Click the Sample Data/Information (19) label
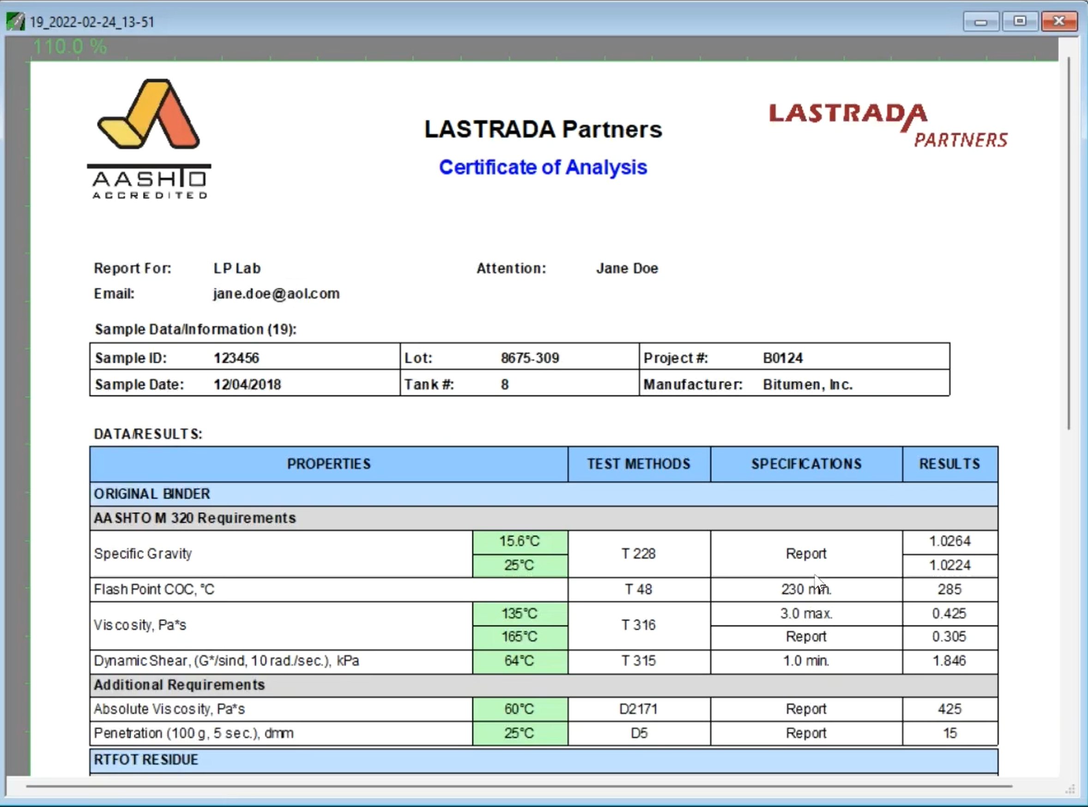The image size is (1088, 807). pos(195,329)
